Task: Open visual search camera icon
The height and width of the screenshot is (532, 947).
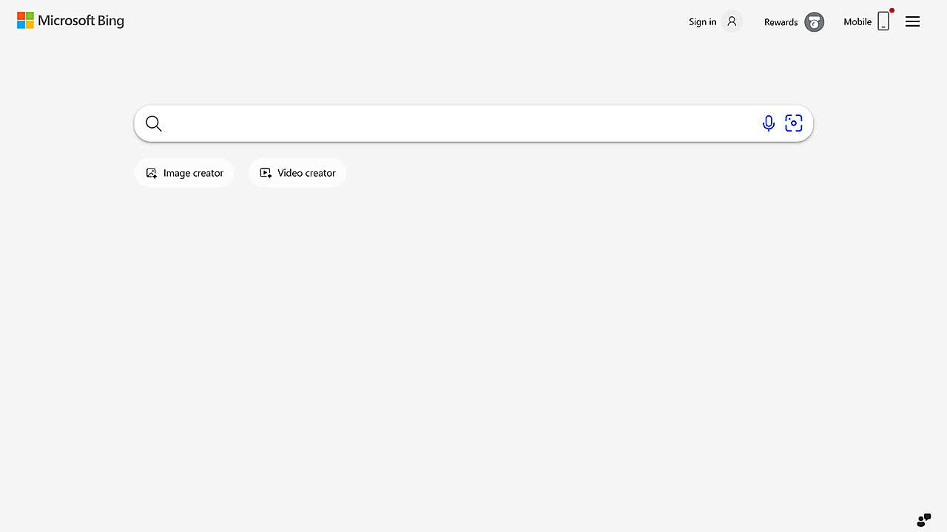Action: coord(794,123)
